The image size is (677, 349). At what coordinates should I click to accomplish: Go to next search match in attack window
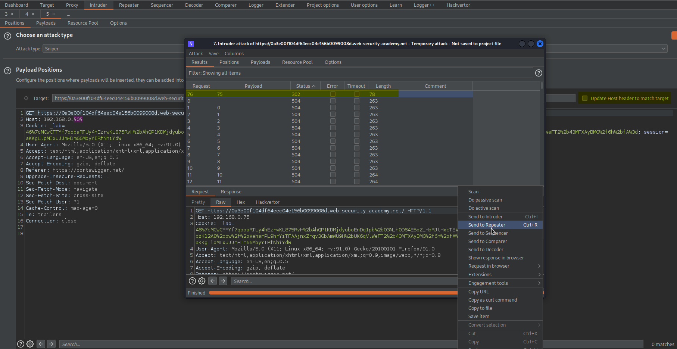coord(223,281)
